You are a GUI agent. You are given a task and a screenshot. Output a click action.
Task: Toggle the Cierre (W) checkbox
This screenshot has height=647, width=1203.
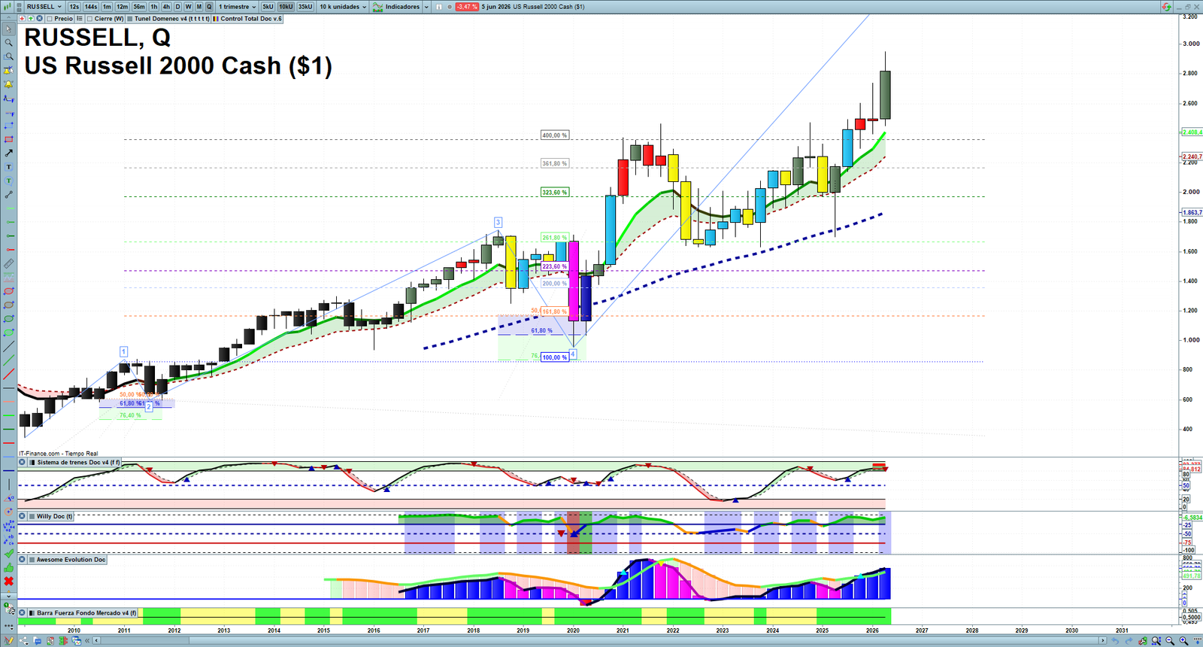[x=89, y=18]
